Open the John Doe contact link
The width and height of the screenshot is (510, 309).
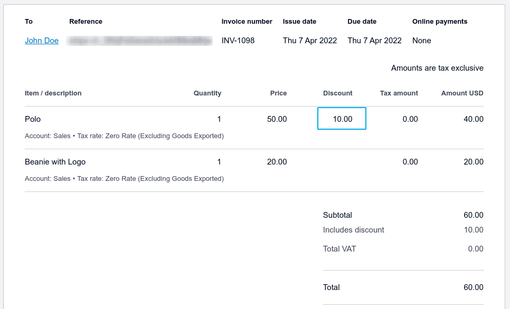click(42, 41)
